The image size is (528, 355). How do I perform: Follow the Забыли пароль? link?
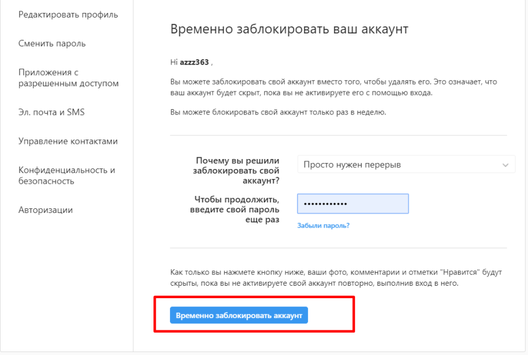(323, 225)
